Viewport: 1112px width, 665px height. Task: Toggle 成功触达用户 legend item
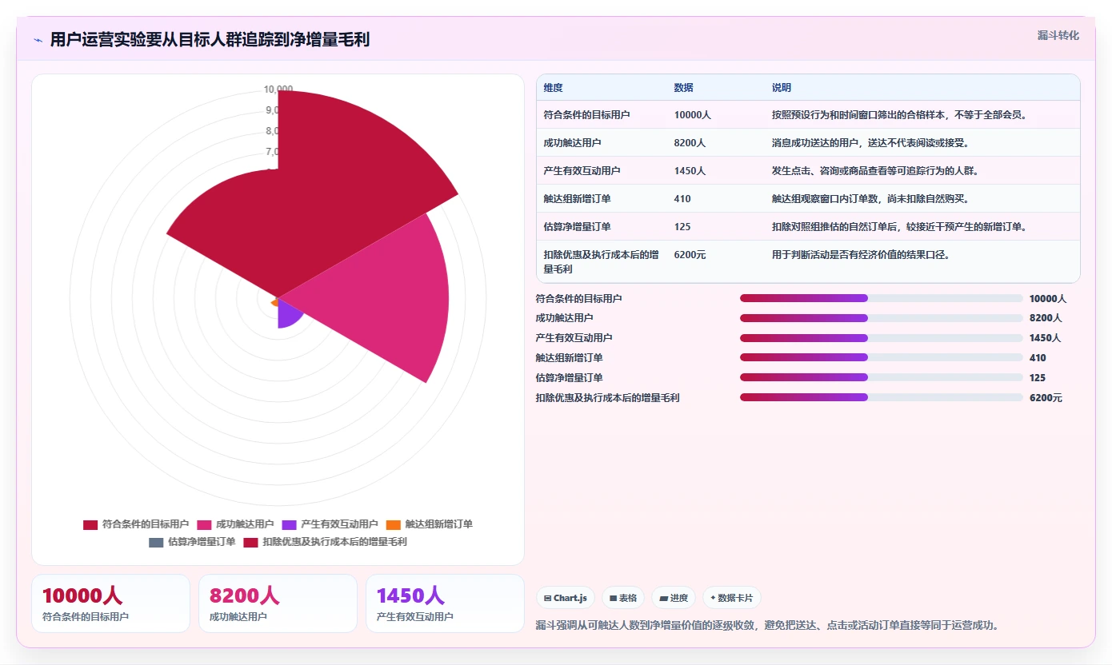235,524
